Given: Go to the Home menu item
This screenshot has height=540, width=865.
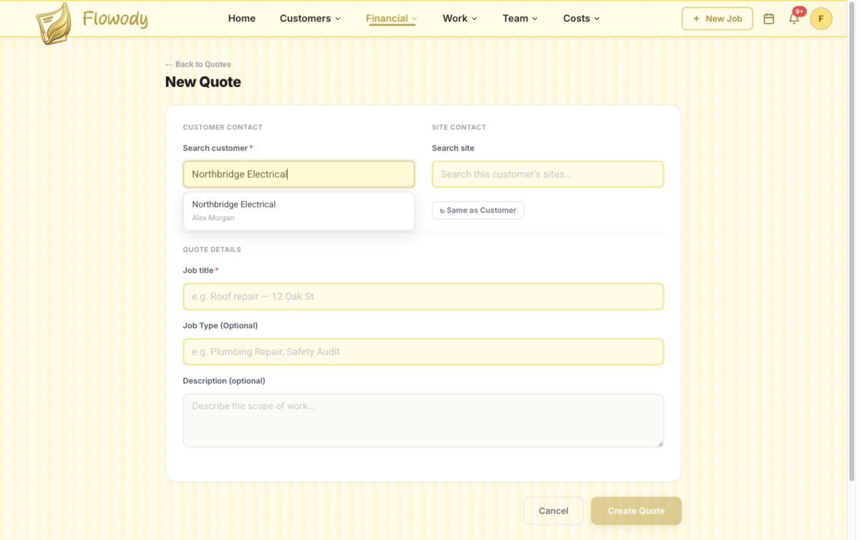Looking at the screenshot, I should [x=241, y=19].
